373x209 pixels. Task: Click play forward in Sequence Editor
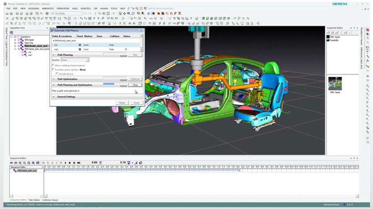tap(70, 163)
